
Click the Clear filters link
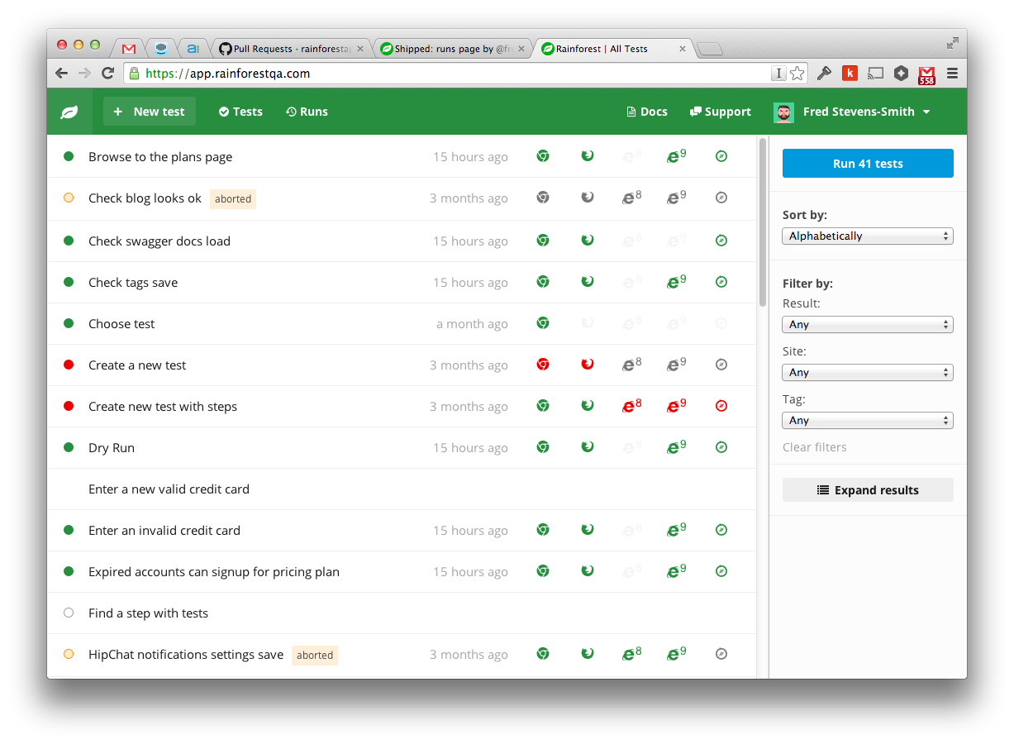[815, 447]
